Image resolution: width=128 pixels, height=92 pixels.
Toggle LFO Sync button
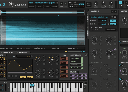(x=23, y=77)
